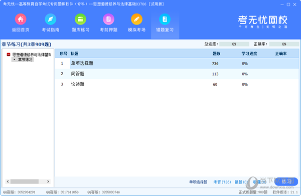Select 章节练习 in the tree
This screenshot has height=196, width=301.
(25, 60)
